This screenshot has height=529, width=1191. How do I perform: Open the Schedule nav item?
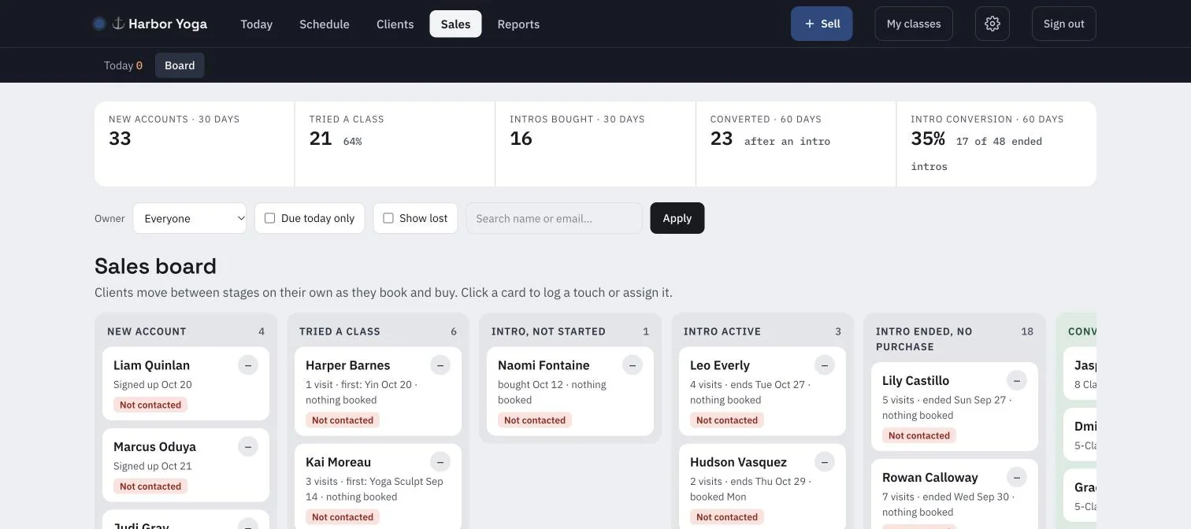click(325, 24)
